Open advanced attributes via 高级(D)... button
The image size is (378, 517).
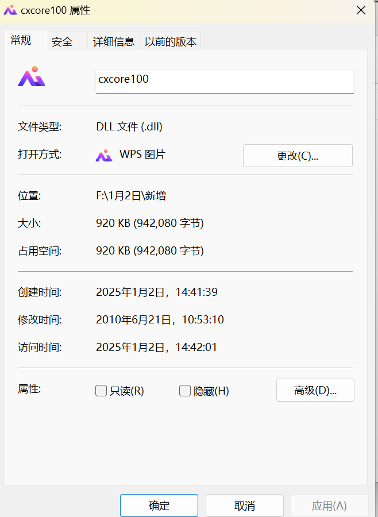[x=315, y=390]
